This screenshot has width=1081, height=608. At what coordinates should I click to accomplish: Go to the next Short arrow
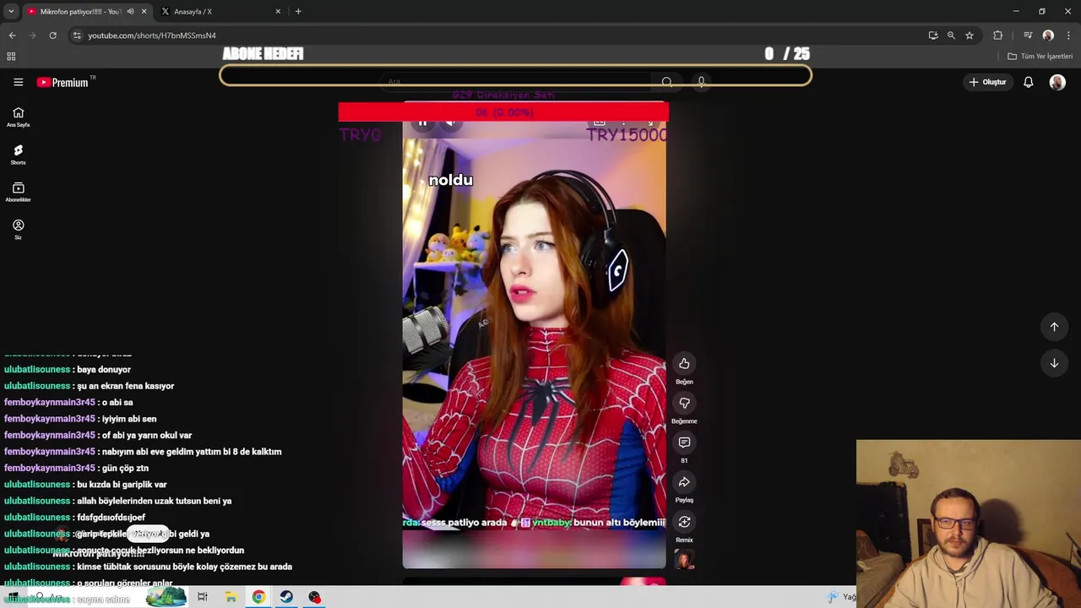1054,363
